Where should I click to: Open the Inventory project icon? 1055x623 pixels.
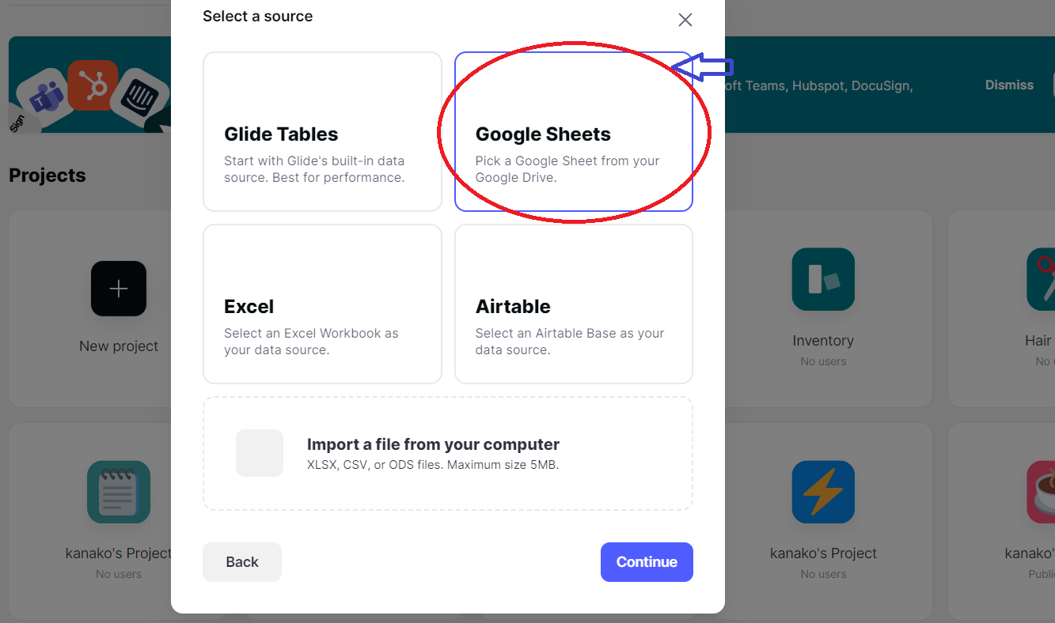pyautogui.click(x=823, y=279)
